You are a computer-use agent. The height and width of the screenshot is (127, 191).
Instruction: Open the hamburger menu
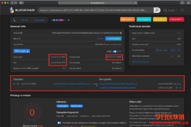(x=182, y=10)
